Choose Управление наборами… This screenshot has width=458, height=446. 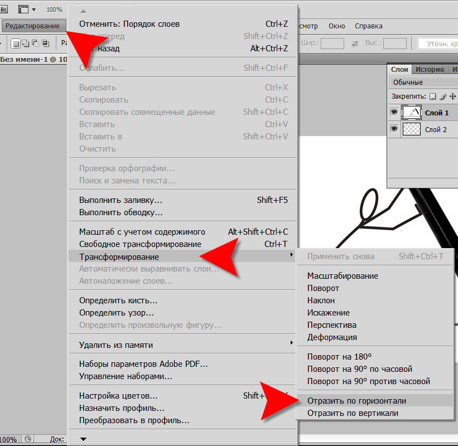pyautogui.click(x=183, y=376)
